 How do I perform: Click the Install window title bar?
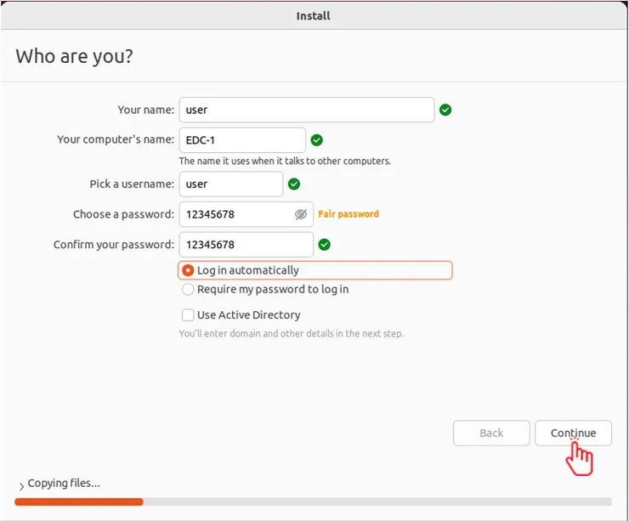(313, 15)
